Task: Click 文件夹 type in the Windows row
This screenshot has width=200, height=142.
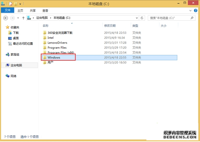Action: click(137, 58)
